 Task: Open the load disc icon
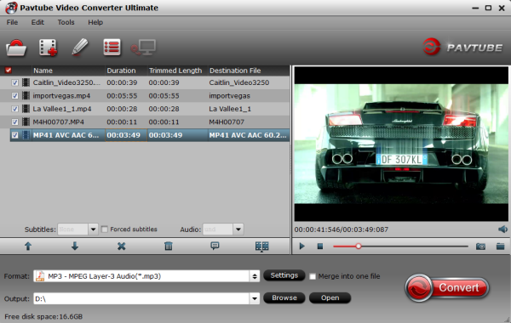coord(16,48)
